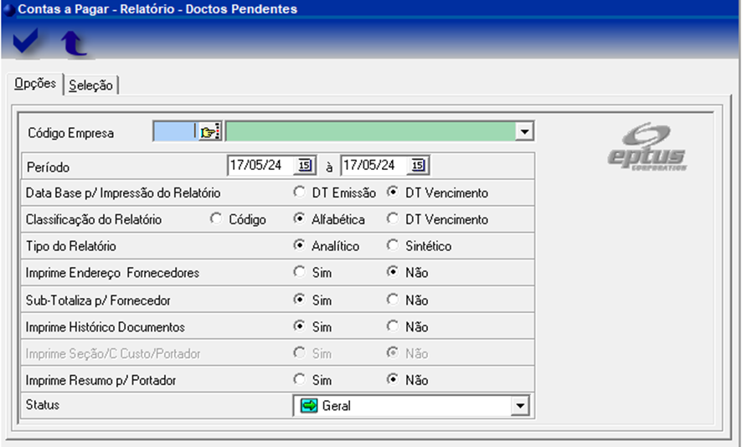The width and height of the screenshot is (742, 447).
Task: Click the Código Empresa blue input field
Action: tap(173, 132)
